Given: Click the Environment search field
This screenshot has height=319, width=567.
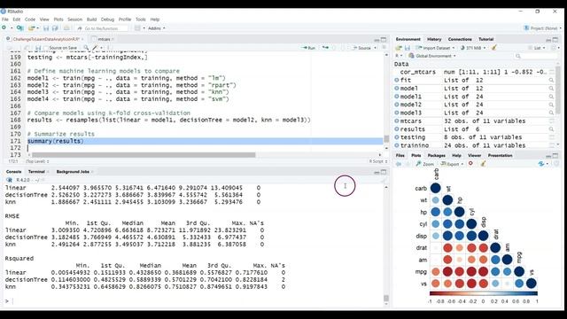Looking at the screenshot, I should [x=536, y=56].
